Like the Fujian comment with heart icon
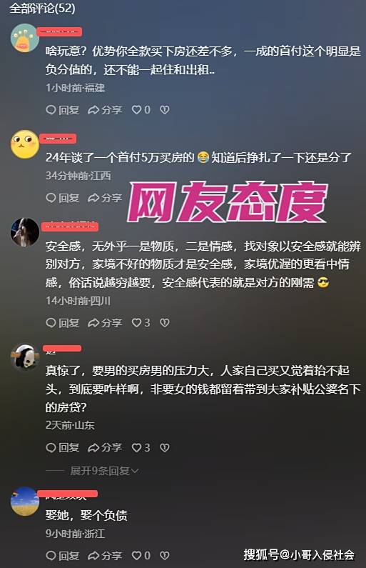 coord(141,110)
